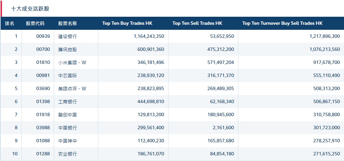The width and height of the screenshot is (344, 161).
Task: Click the sell value 2,161,600
Action: coord(223,128)
